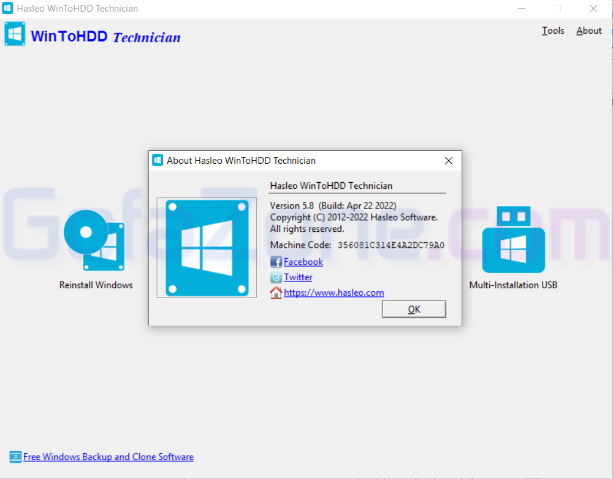Click the Machine Code value text

[391, 245]
